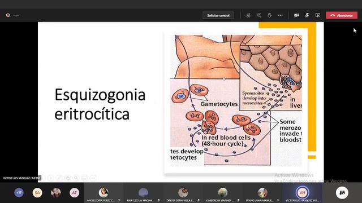Toggle the microphone mute
Image resolution: width=362 pixels, height=203 pixels.
click(307, 15)
